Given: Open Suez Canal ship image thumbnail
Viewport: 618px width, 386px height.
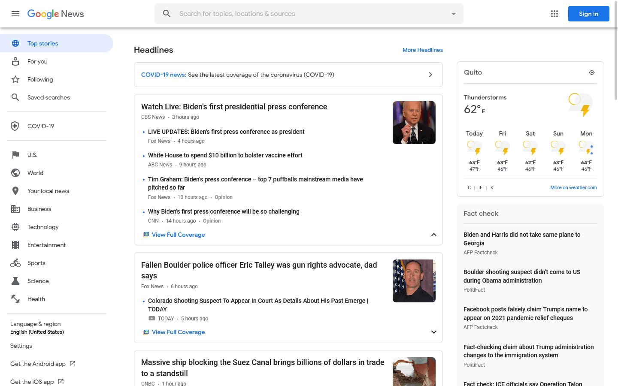Looking at the screenshot, I should 414,371.
